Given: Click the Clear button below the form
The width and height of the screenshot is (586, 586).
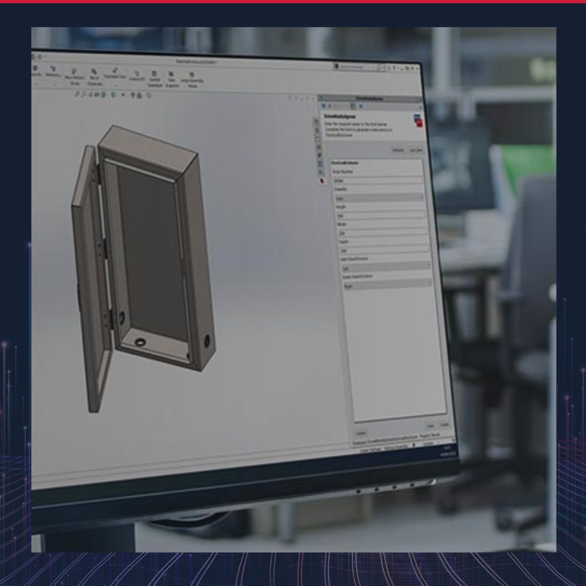Looking at the screenshot, I should click(430, 426).
